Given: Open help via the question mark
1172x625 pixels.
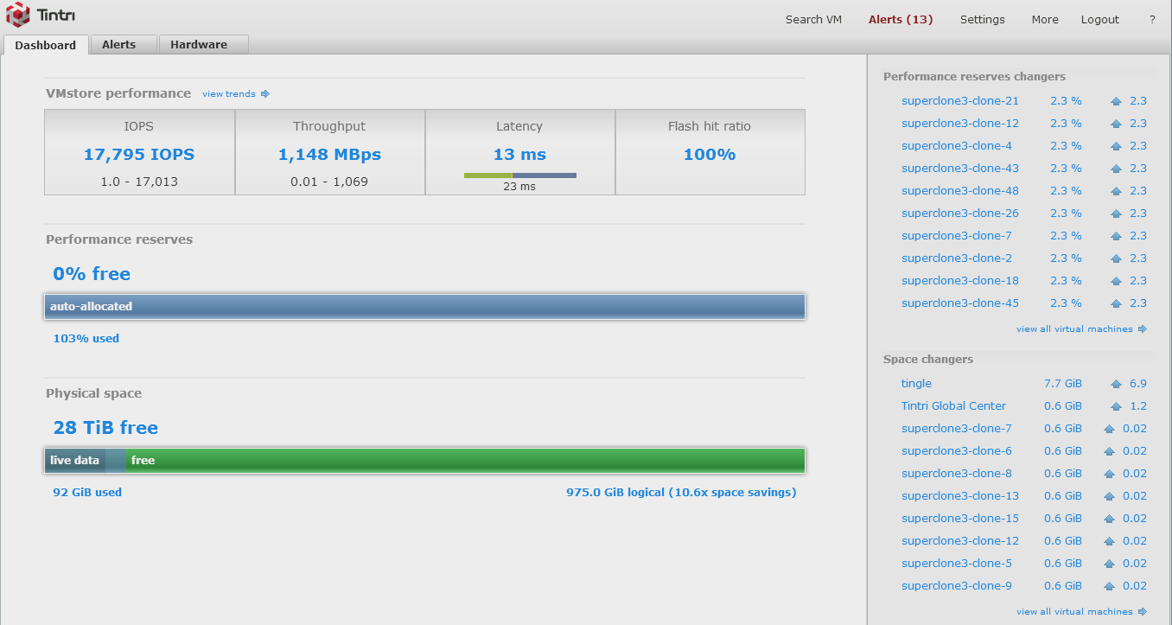Looking at the screenshot, I should pos(1152,19).
